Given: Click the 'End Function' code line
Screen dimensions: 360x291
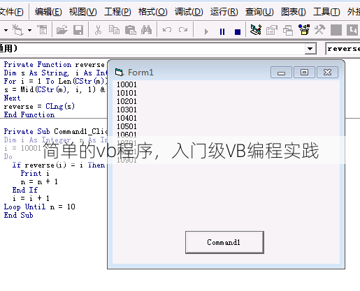Looking at the screenshot, I should point(29,114).
